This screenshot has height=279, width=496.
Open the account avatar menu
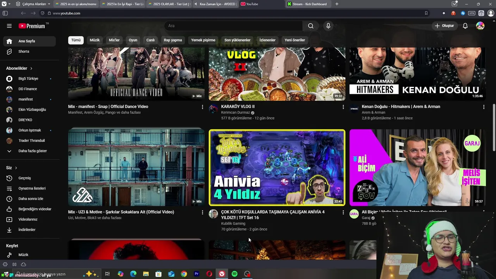click(x=480, y=26)
